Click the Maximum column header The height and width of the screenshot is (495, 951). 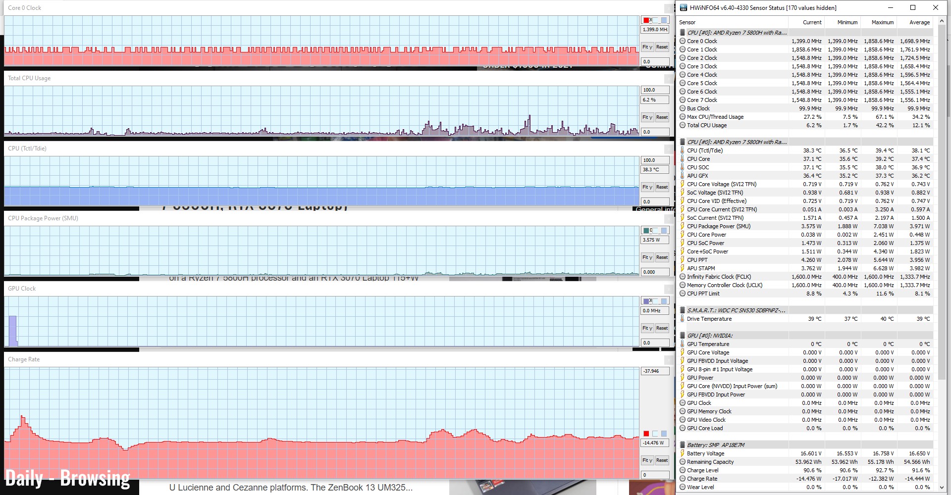tap(882, 22)
